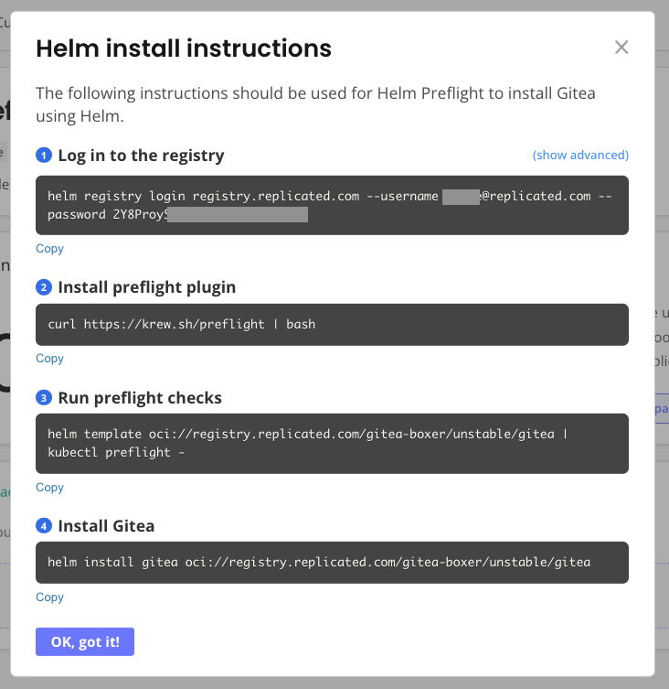The width and height of the screenshot is (669, 689).
Task: Click the step 1 number badge
Action: (x=44, y=156)
